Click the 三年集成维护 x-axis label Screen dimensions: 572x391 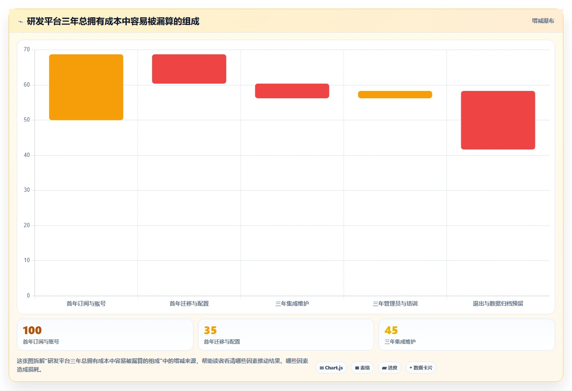tap(292, 303)
